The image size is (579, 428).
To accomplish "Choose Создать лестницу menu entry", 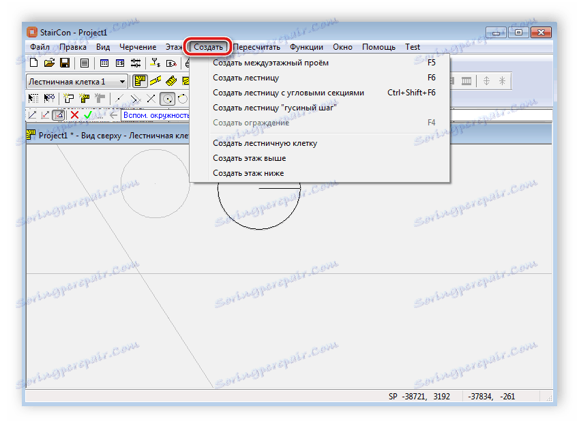I will (x=320, y=78).
